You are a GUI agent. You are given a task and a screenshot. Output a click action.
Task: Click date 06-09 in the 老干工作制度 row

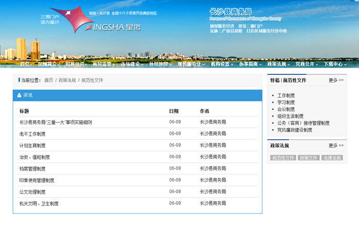coord(175,134)
